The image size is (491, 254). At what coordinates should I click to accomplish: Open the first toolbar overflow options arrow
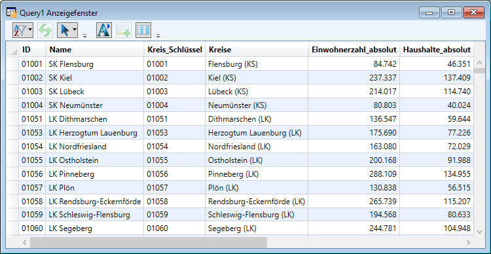pyautogui.click(x=85, y=36)
